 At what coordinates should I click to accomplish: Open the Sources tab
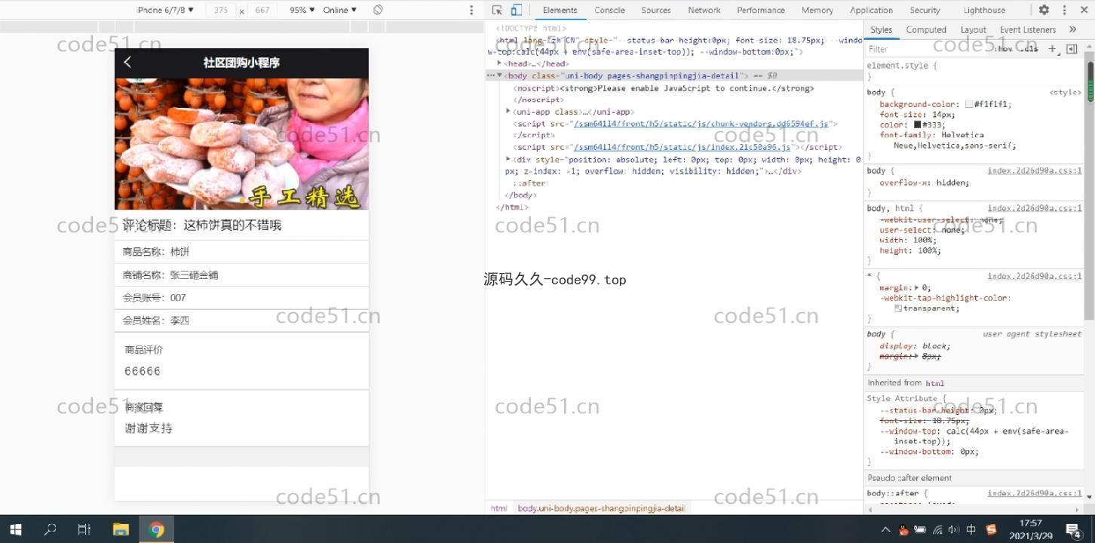655,10
